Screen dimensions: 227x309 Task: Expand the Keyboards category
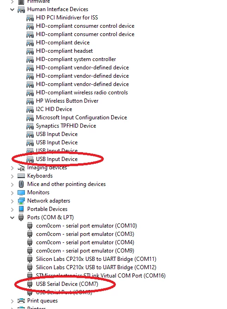tap(12, 176)
